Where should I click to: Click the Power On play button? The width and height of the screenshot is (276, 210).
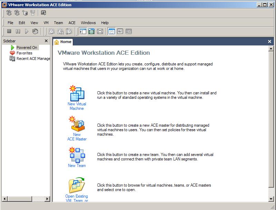tap(27, 31)
